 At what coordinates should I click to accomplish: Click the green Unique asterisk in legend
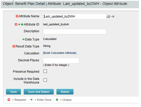click(x=57, y=100)
